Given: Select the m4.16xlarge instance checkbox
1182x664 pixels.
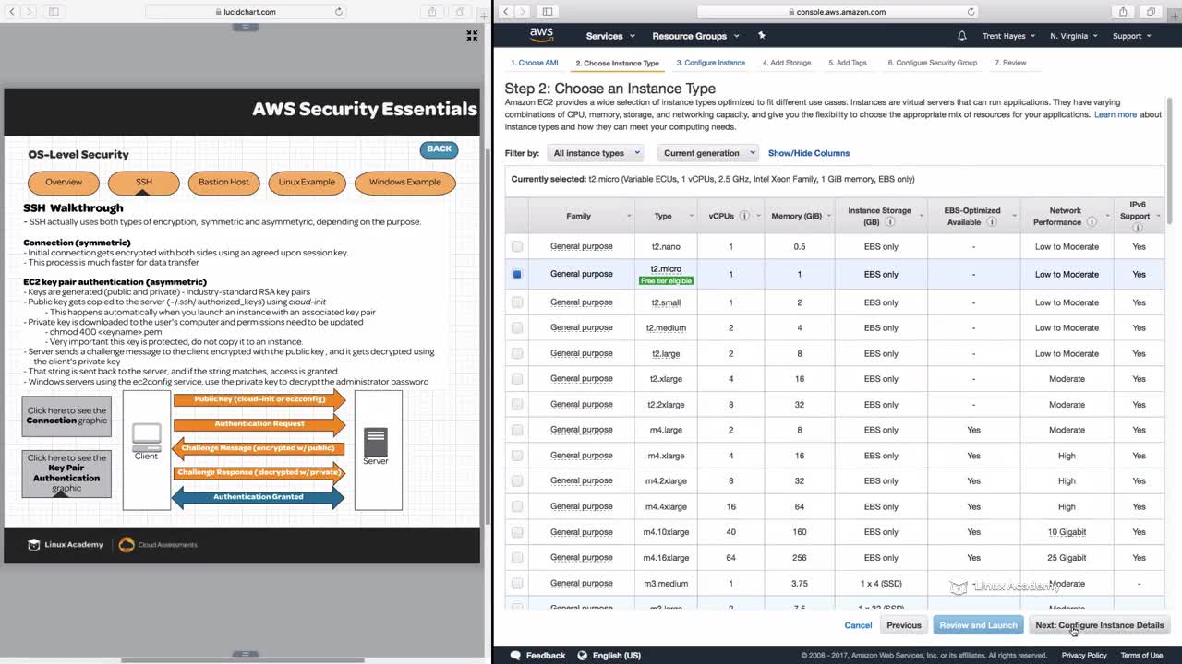Looking at the screenshot, I should (517, 558).
